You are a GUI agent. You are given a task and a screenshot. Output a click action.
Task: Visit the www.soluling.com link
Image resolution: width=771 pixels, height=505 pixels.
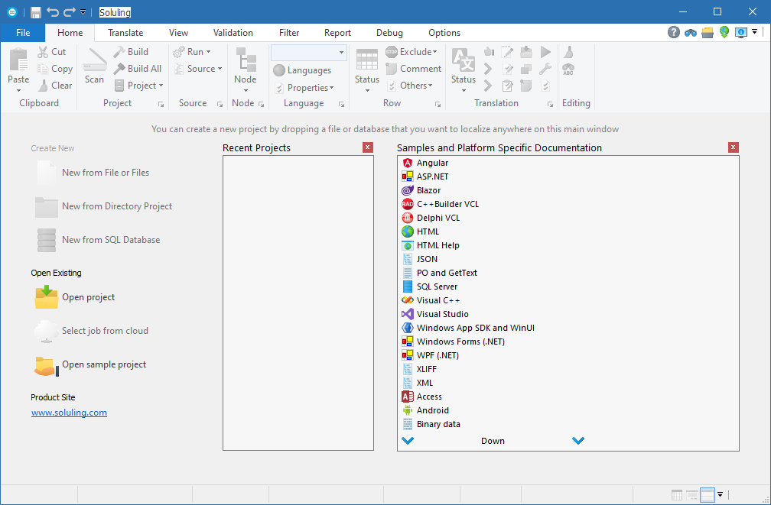click(69, 413)
